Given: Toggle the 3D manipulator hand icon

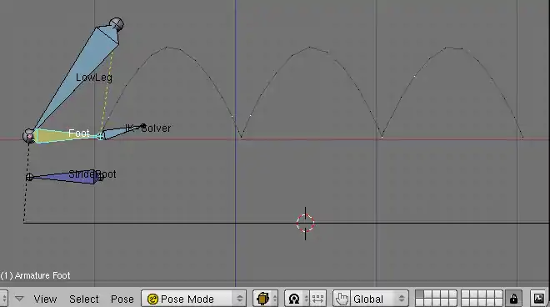Looking at the screenshot, I should click(x=342, y=299).
